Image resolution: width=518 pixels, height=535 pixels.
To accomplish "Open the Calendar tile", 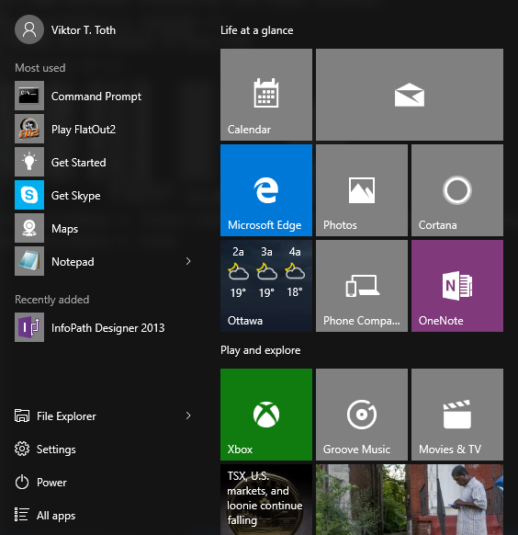I will pyautogui.click(x=266, y=95).
